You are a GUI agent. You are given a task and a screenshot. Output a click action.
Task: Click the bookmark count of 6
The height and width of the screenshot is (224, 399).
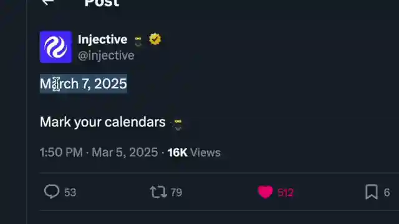[x=387, y=192]
